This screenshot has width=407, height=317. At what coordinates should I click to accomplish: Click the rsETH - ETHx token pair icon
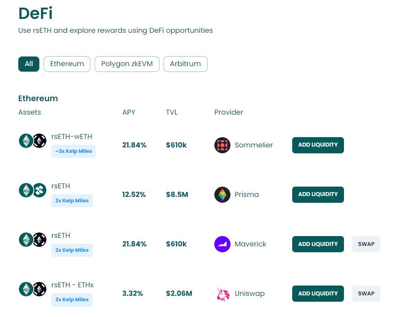(x=33, y=289)
